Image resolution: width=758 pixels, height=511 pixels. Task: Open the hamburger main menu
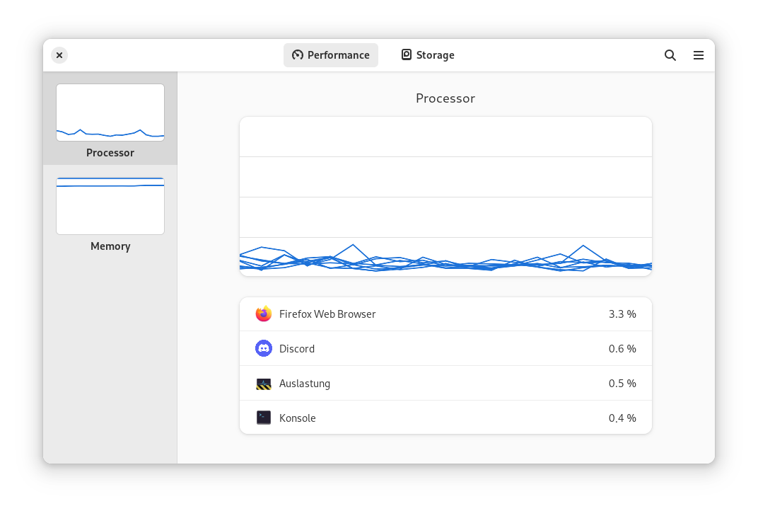click(x=699, y=55)
